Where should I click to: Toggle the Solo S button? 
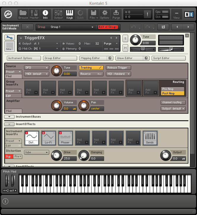point(125,39)
